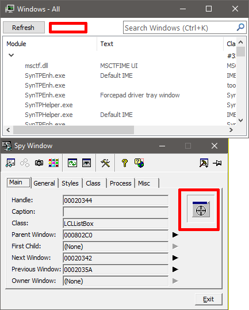This screenshot has width=249, height=310.
Task: Click the horizontal scrollbar thumb in the window list
Action: [x=74, y=130]
